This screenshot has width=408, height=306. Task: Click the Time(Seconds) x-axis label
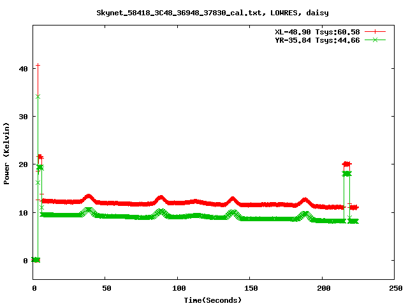[x=212, y=300]
